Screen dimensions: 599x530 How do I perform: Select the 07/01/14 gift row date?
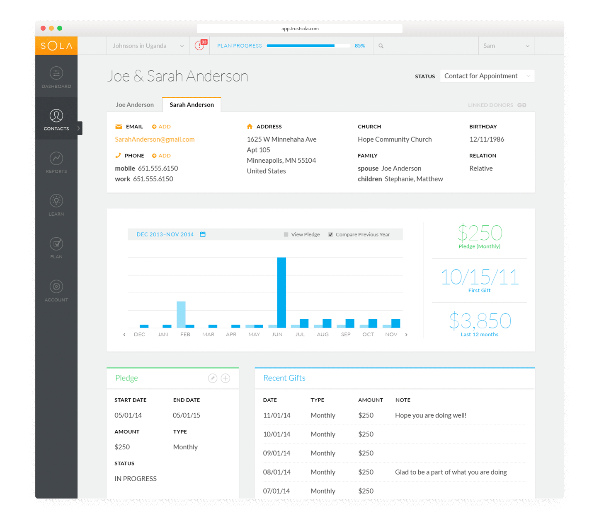[276, 491]
